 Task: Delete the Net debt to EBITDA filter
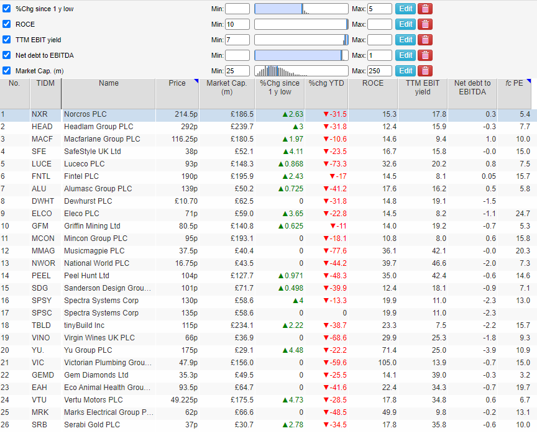coord(425,55)
